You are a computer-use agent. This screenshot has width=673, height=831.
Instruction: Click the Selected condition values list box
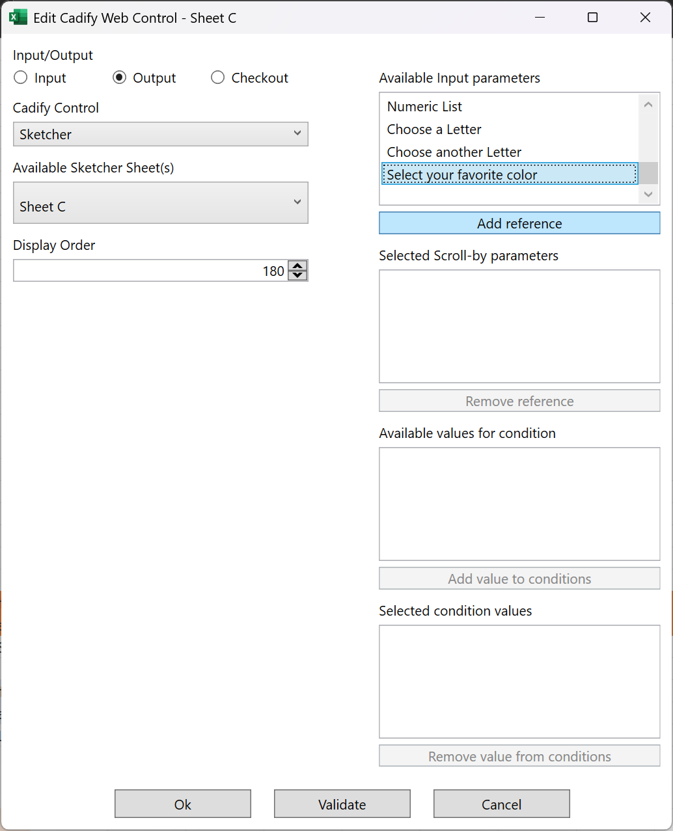click(x=519, y=682)
